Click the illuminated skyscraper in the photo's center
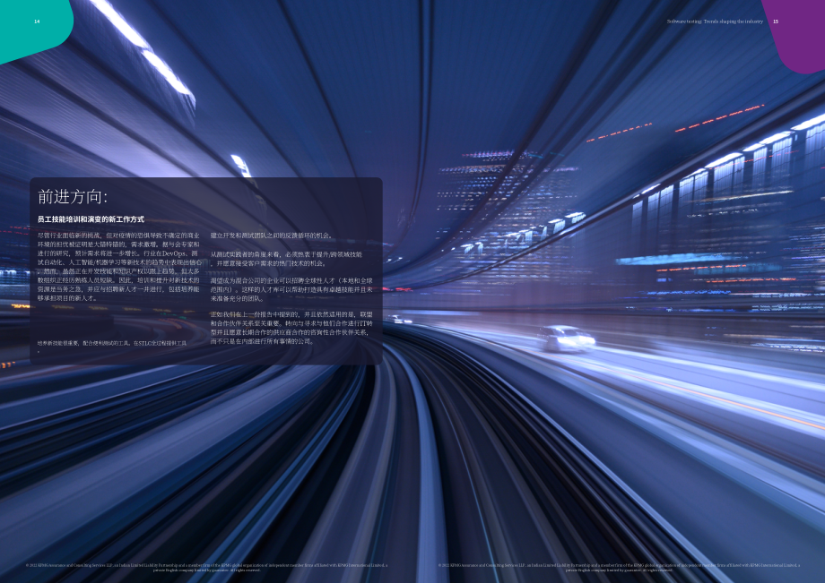Image resolution: width=825 pixels, height=583 pixels. click(505, 220)
